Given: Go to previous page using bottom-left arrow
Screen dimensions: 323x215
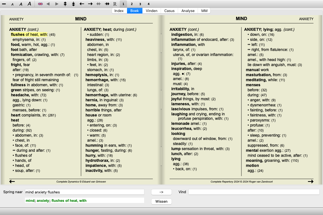Looking at the screenshot, I should tap(12, 181).
